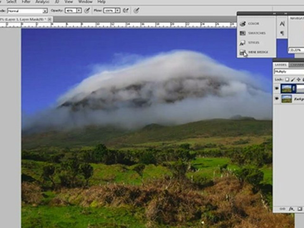Screen dimensions: 304x228
Task: Open the Opacity slider dropdown arrow
Action: click(79, 10)
